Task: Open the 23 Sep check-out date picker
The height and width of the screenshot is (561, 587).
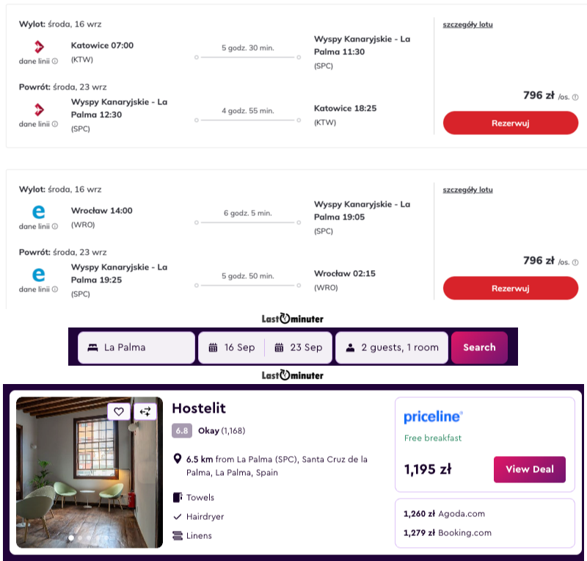Action: (299, 347)
